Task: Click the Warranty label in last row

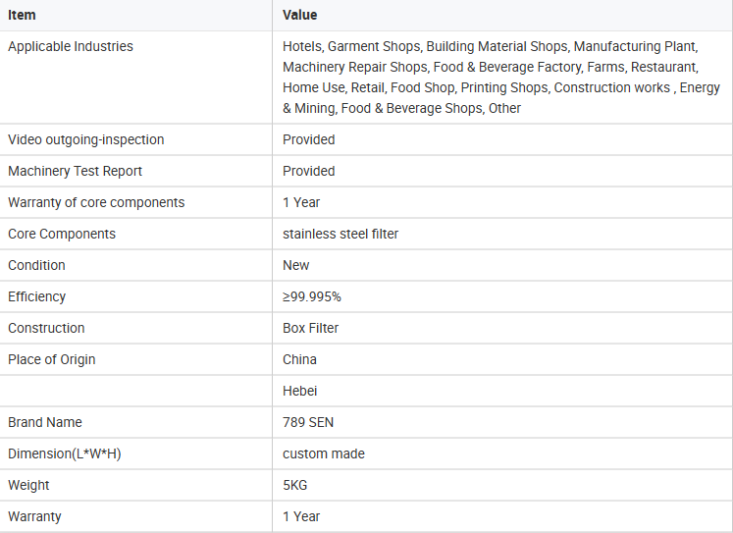Action: pos(34,516)
